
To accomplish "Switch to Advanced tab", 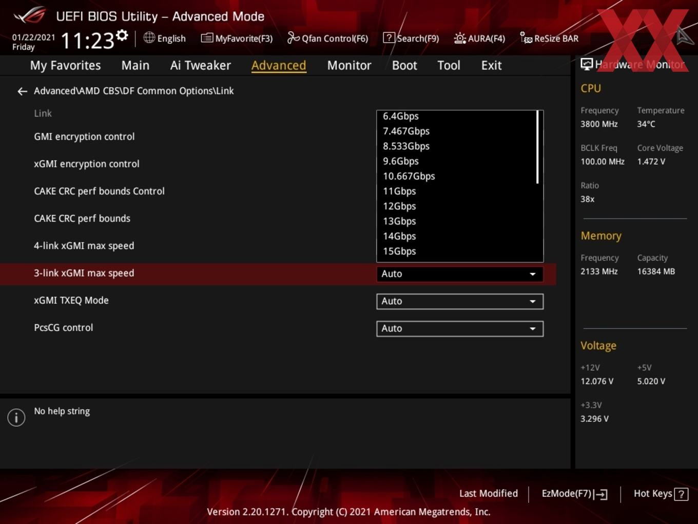I will (x=279, y=65).
